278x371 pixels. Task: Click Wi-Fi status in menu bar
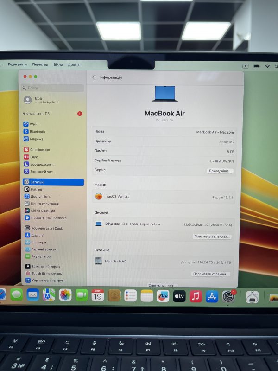click(267, 66)
